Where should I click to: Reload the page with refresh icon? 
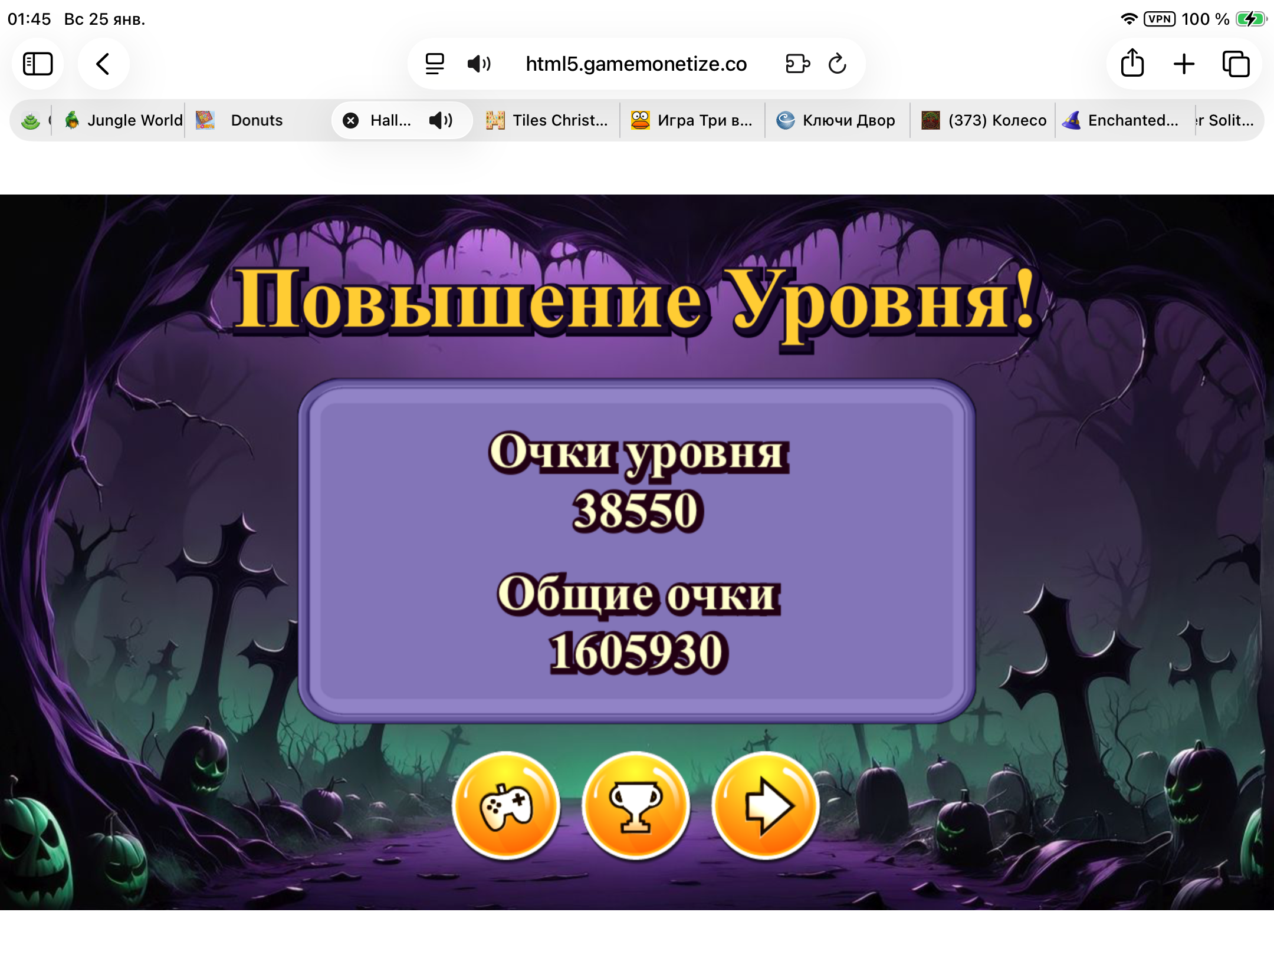(837, 64)
